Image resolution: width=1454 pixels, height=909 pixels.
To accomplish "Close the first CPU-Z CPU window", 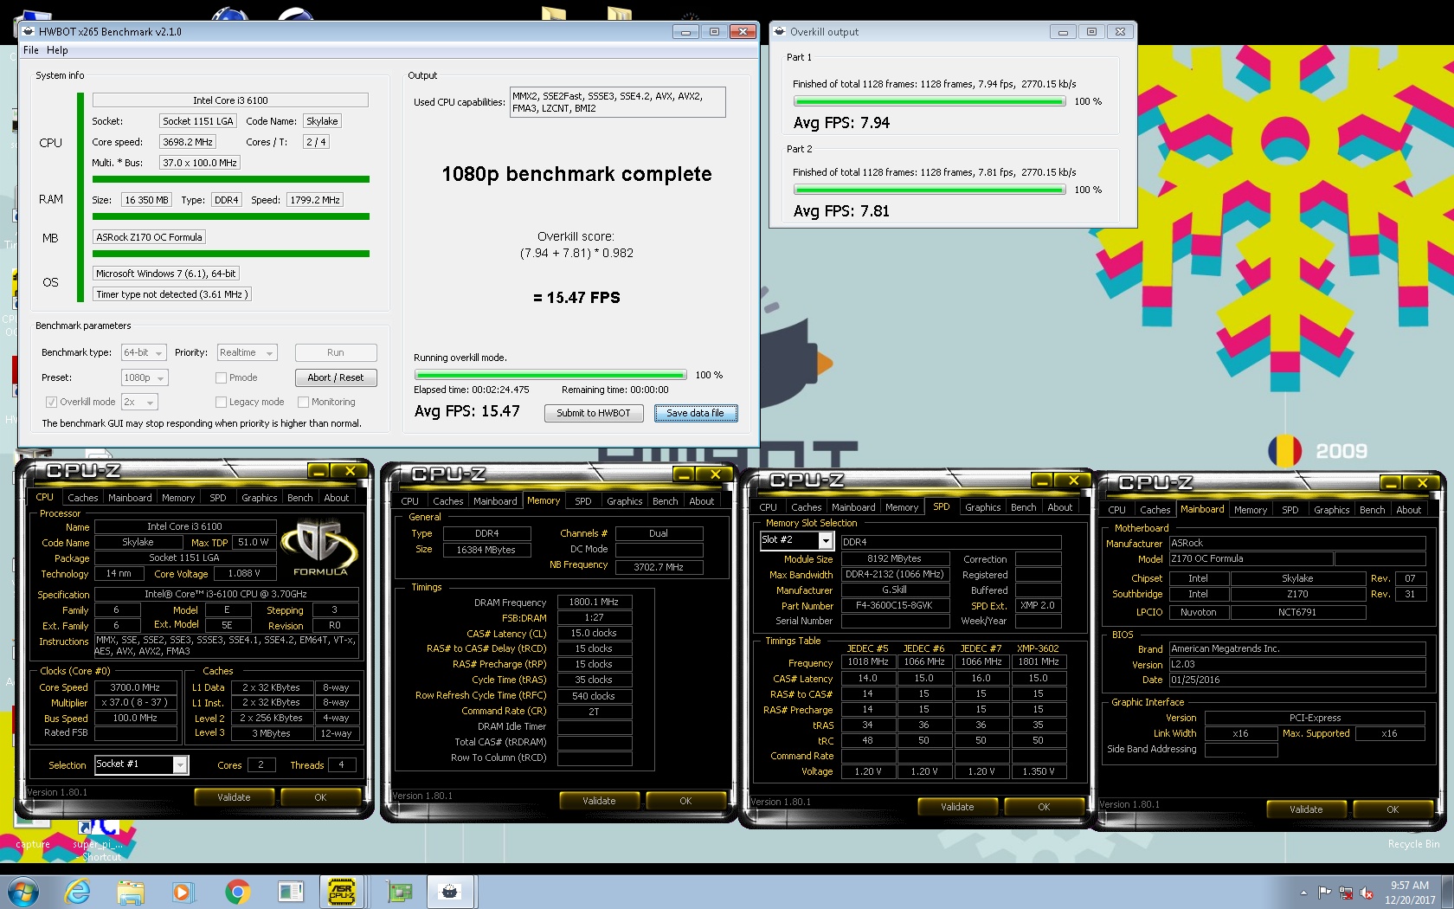I will point(351,471).
